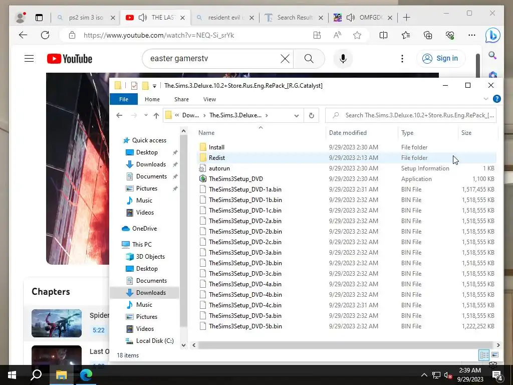Viewport: 513px width, 385px height.
Task: Click Edge sidebar search icon
Action: pyautogui.click(x=492, y=55)
